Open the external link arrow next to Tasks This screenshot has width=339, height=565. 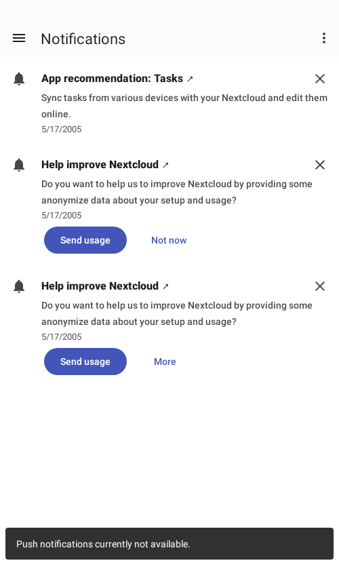point(191,79)
